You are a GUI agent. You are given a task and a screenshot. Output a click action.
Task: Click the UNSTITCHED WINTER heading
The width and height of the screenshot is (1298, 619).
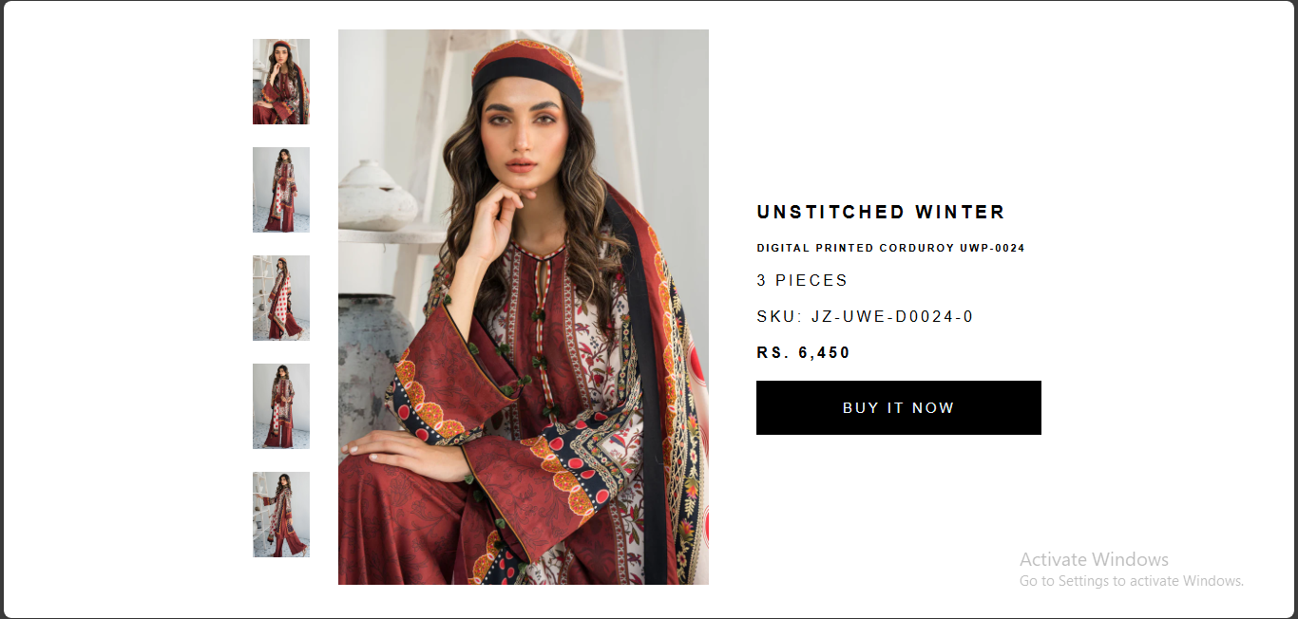[x=881, y=212]
